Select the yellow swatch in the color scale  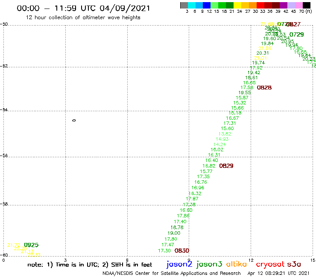pyautogui.click(x=237, y=5)
